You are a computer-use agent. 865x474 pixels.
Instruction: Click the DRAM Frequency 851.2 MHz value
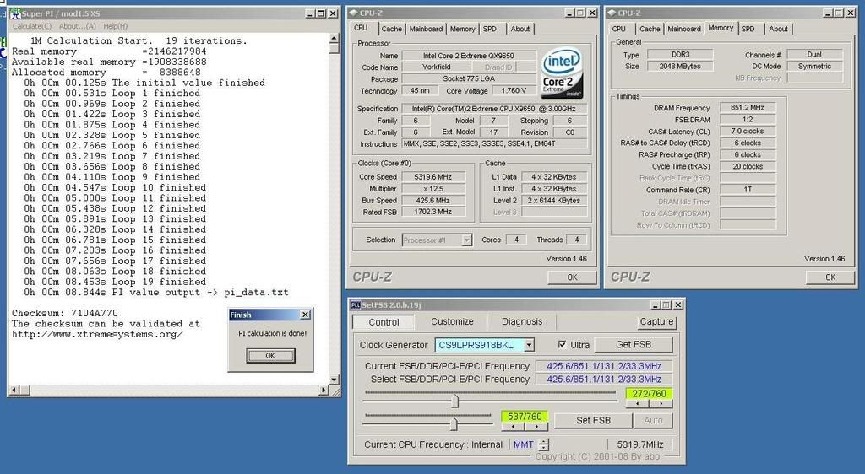748,108
